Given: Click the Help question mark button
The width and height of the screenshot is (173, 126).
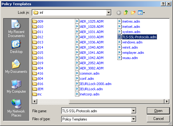Looking at the screenshot, I should [x=163, y=4].
